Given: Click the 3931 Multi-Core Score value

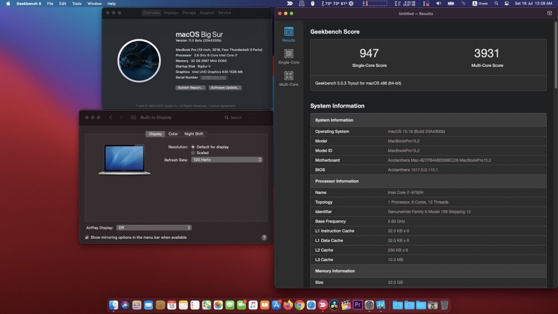Looking at the screenshot, I should [x=487, y=54].
